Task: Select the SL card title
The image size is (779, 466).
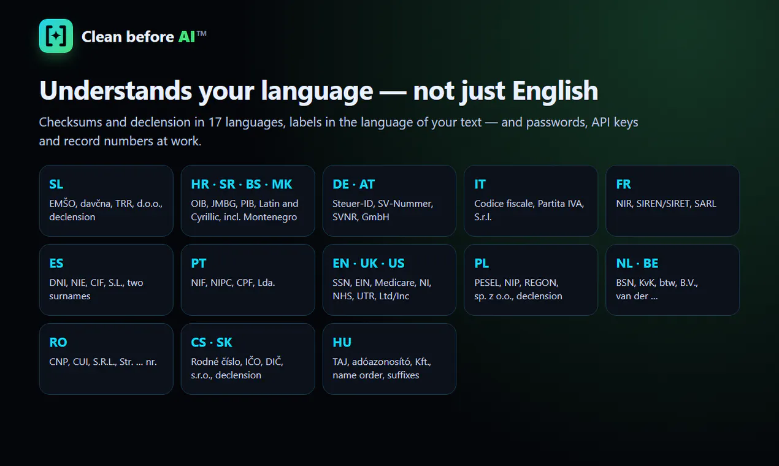Action: pyautogui.click(x=56, y=184)
